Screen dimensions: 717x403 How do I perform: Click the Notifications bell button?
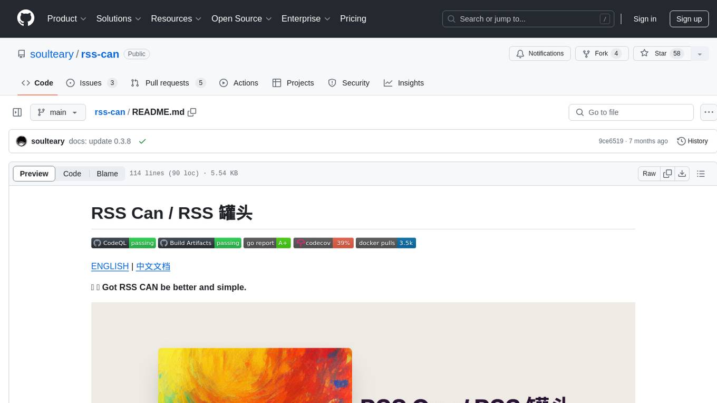coord(540,53)
